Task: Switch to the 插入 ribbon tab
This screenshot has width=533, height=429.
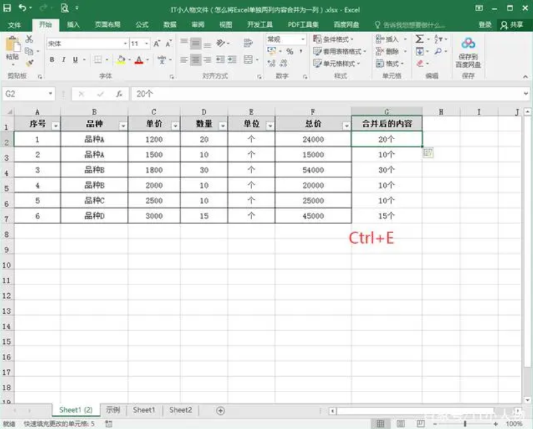Action: click(73, 25)
